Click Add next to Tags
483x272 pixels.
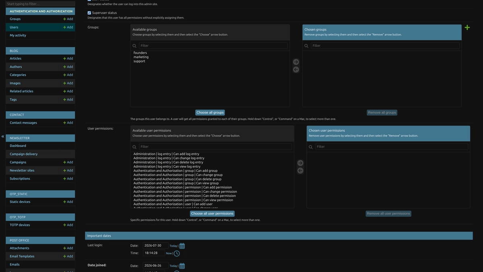(x=68, y=100)
